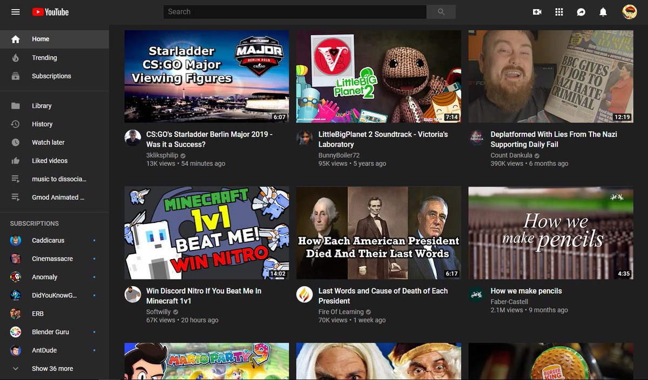The image size is (648, 380).
Task: Open the create video camera icon
Action: click(x=537, y=12)
